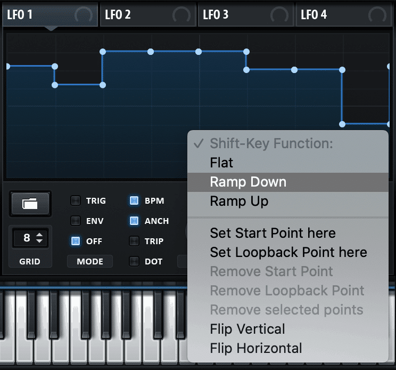396x370 pixels.
Task: Switch to the LFO 2 tab
Action: click(148, 15)
